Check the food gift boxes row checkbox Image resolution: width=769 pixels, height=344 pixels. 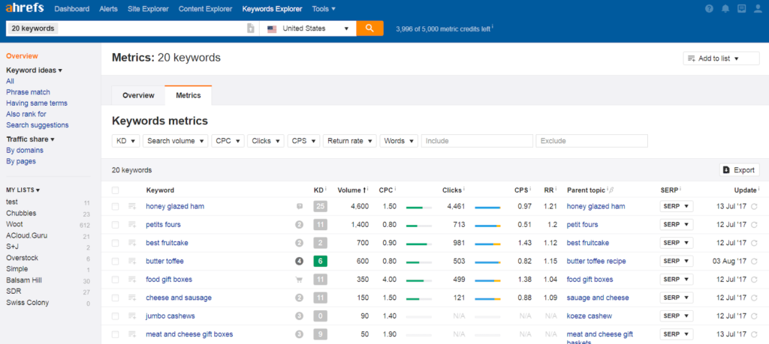click(x=115, y=280)
